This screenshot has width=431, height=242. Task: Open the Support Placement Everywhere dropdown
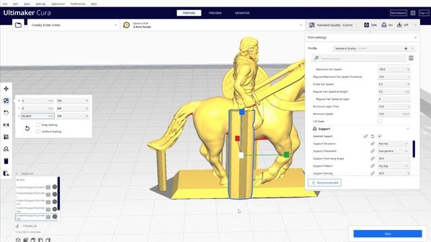(393, 151)
